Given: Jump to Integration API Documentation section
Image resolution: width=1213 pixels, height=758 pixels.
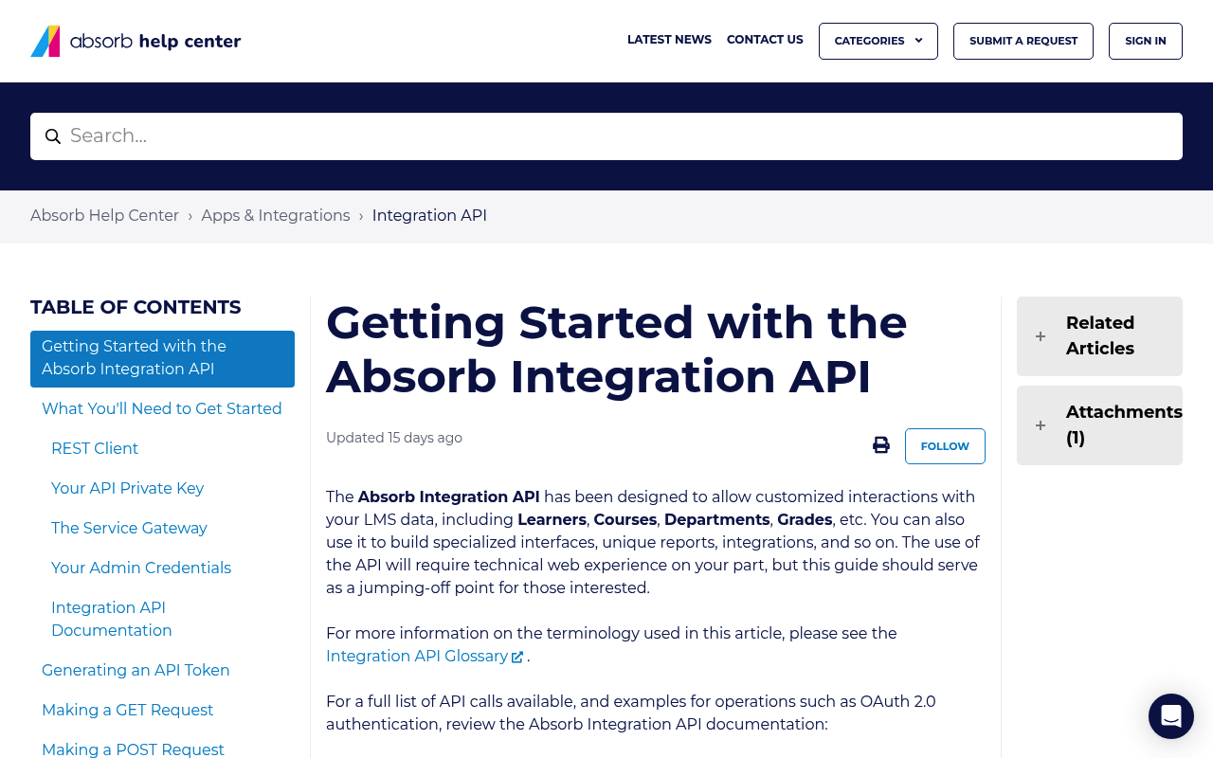Looking at the screenshot, I should tap(112, 619).
